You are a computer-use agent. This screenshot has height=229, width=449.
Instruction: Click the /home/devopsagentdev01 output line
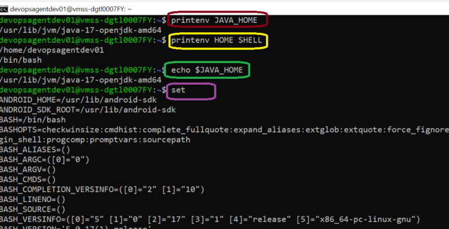point(52,50)
